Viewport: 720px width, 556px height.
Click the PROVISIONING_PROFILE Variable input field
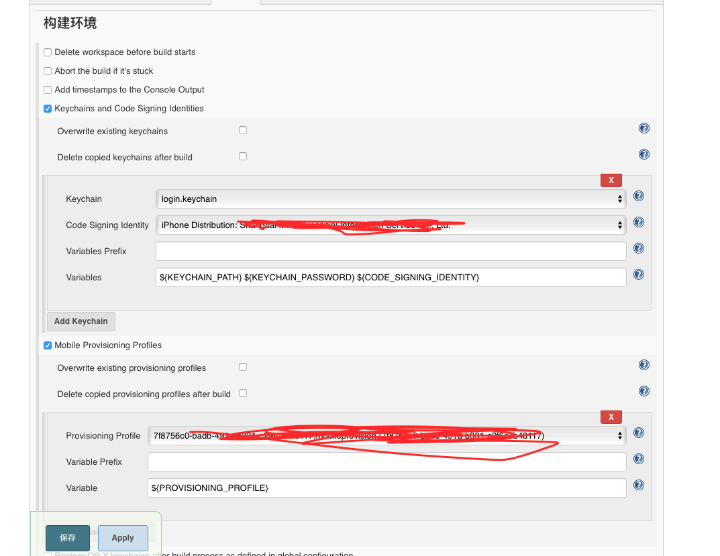[x=387, y=488]
